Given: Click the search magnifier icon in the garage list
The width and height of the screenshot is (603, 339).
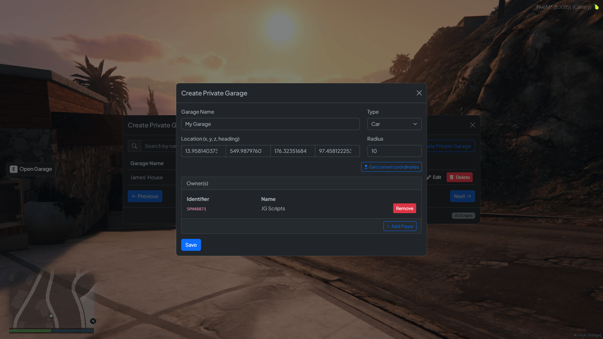Looking at the screenshot, I should pos(134,146).
